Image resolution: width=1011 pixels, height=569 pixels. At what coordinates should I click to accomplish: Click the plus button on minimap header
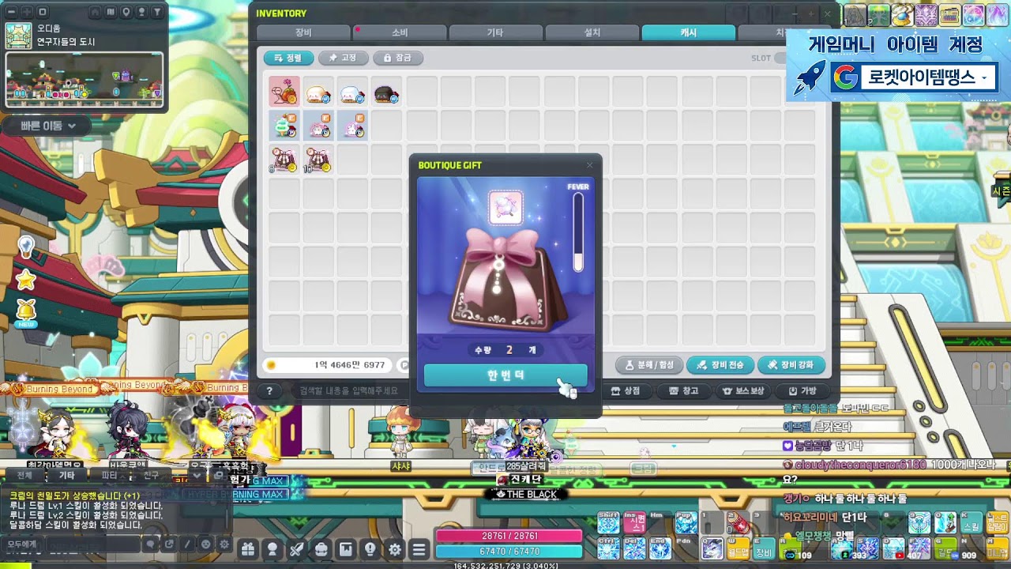(x=26, y=12)
